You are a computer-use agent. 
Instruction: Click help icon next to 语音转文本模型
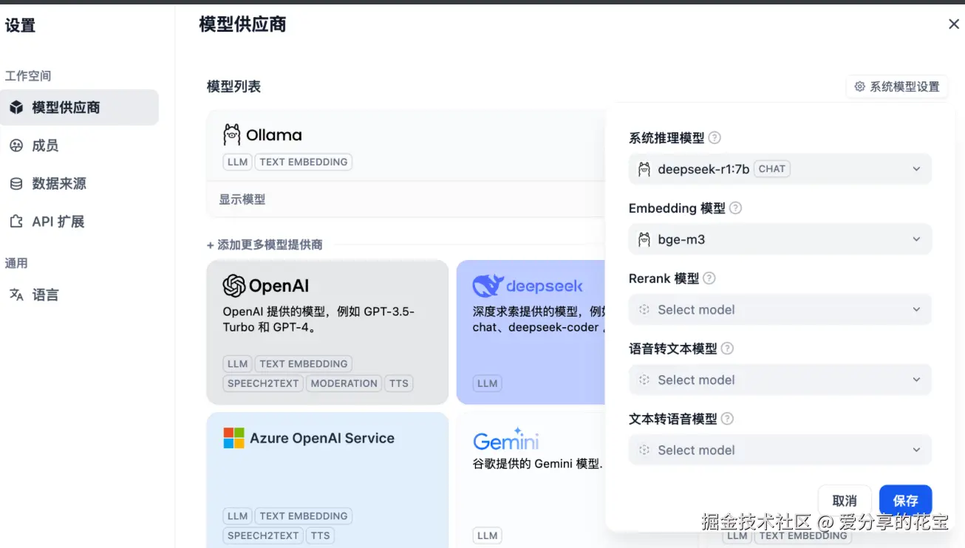pos(727,349)
